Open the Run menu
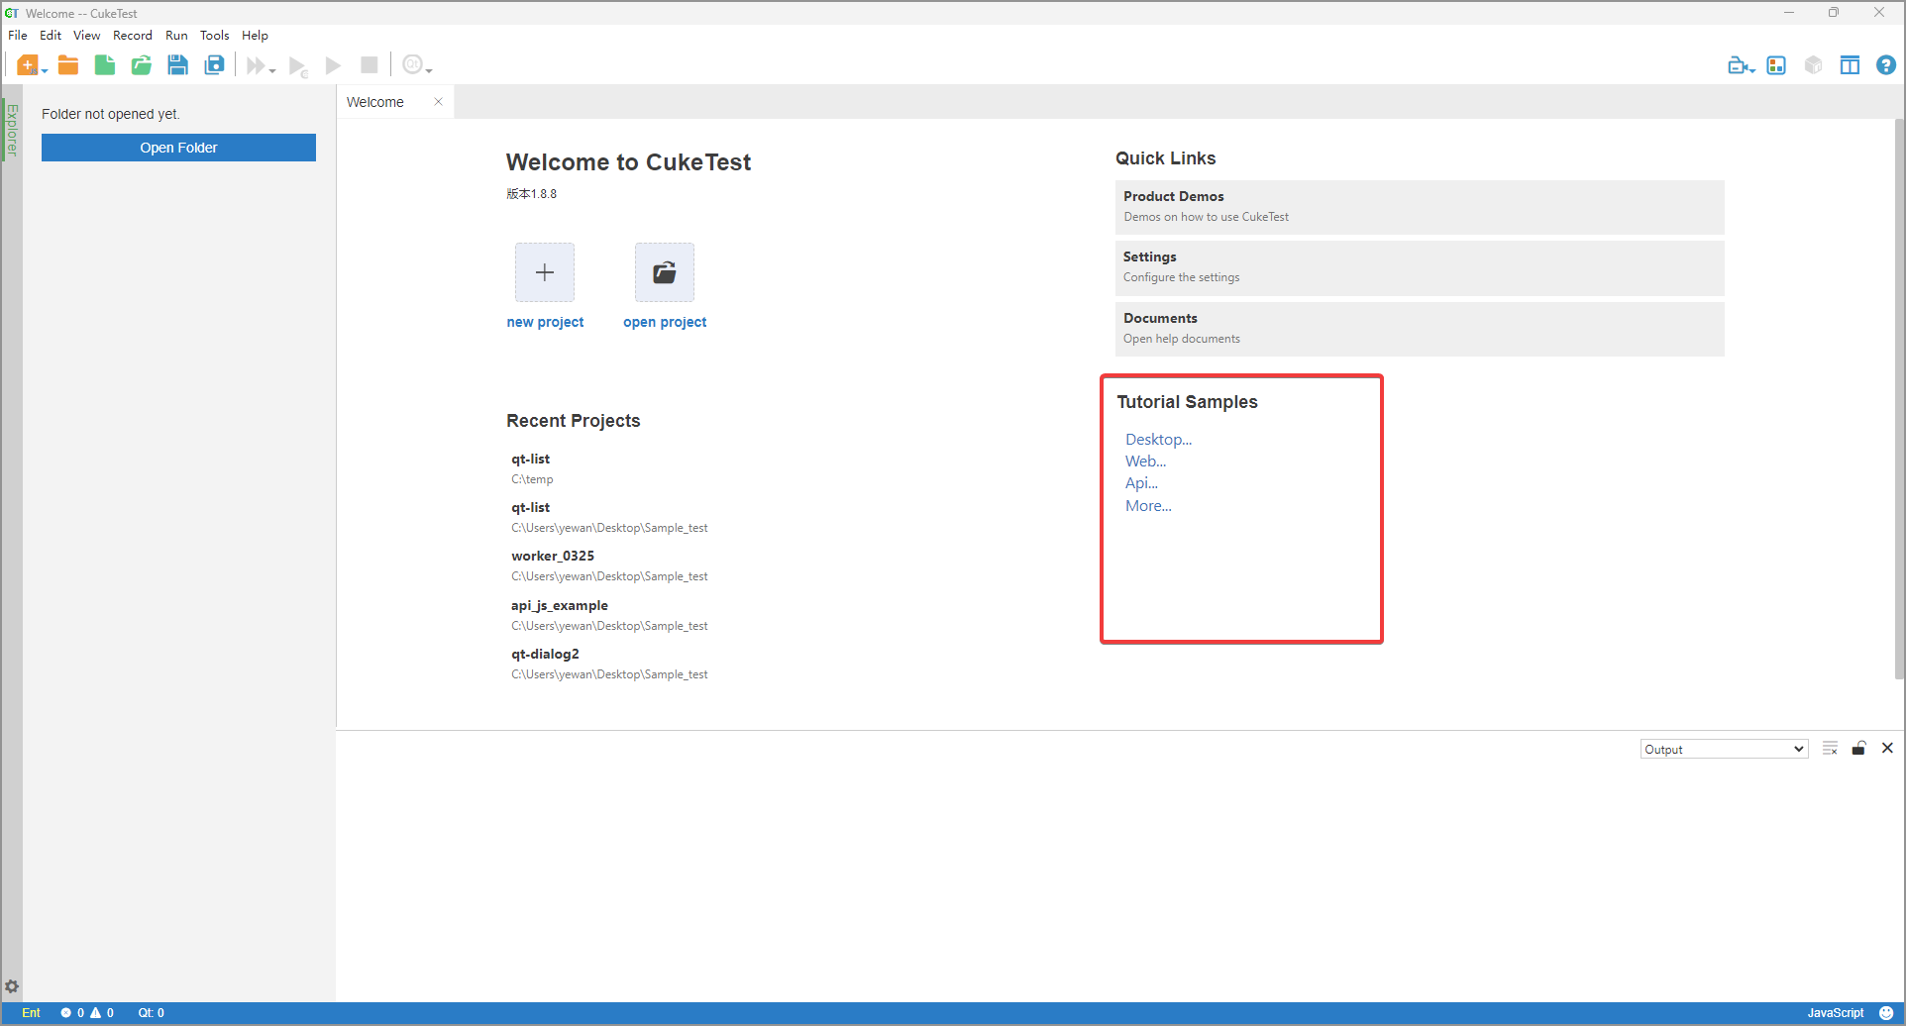1906x1026 pixels. (x=176, y=36)
